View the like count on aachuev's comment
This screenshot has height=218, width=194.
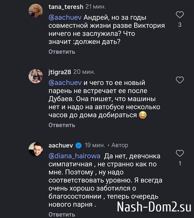pyautogui.click(x=180, y=164)
